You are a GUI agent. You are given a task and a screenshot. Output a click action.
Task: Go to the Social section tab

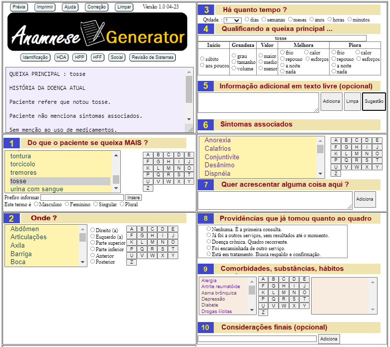(x=117, y=57)
